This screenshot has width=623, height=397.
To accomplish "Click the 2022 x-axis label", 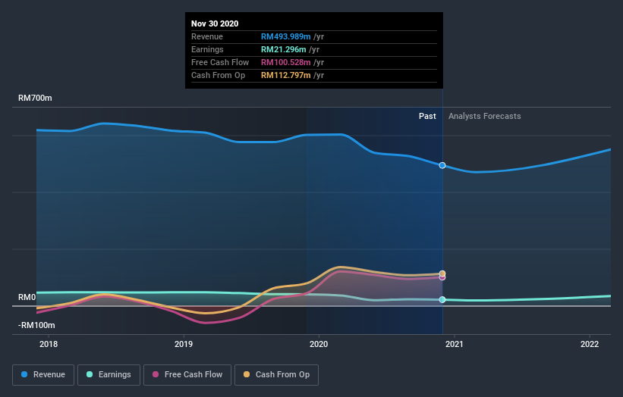I will pos(590,344).
